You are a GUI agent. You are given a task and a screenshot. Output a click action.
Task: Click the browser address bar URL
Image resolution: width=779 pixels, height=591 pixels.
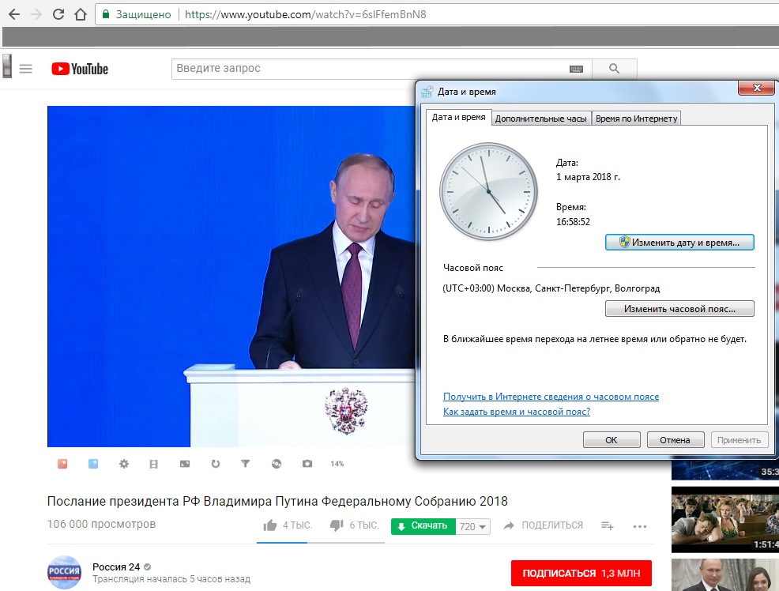(x=305, y=14)
